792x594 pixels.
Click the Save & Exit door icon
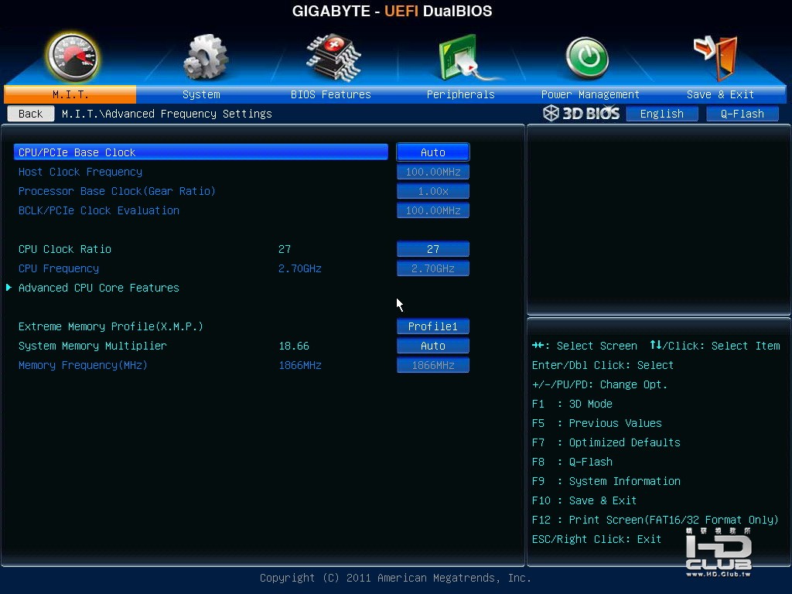pos(716,57)
